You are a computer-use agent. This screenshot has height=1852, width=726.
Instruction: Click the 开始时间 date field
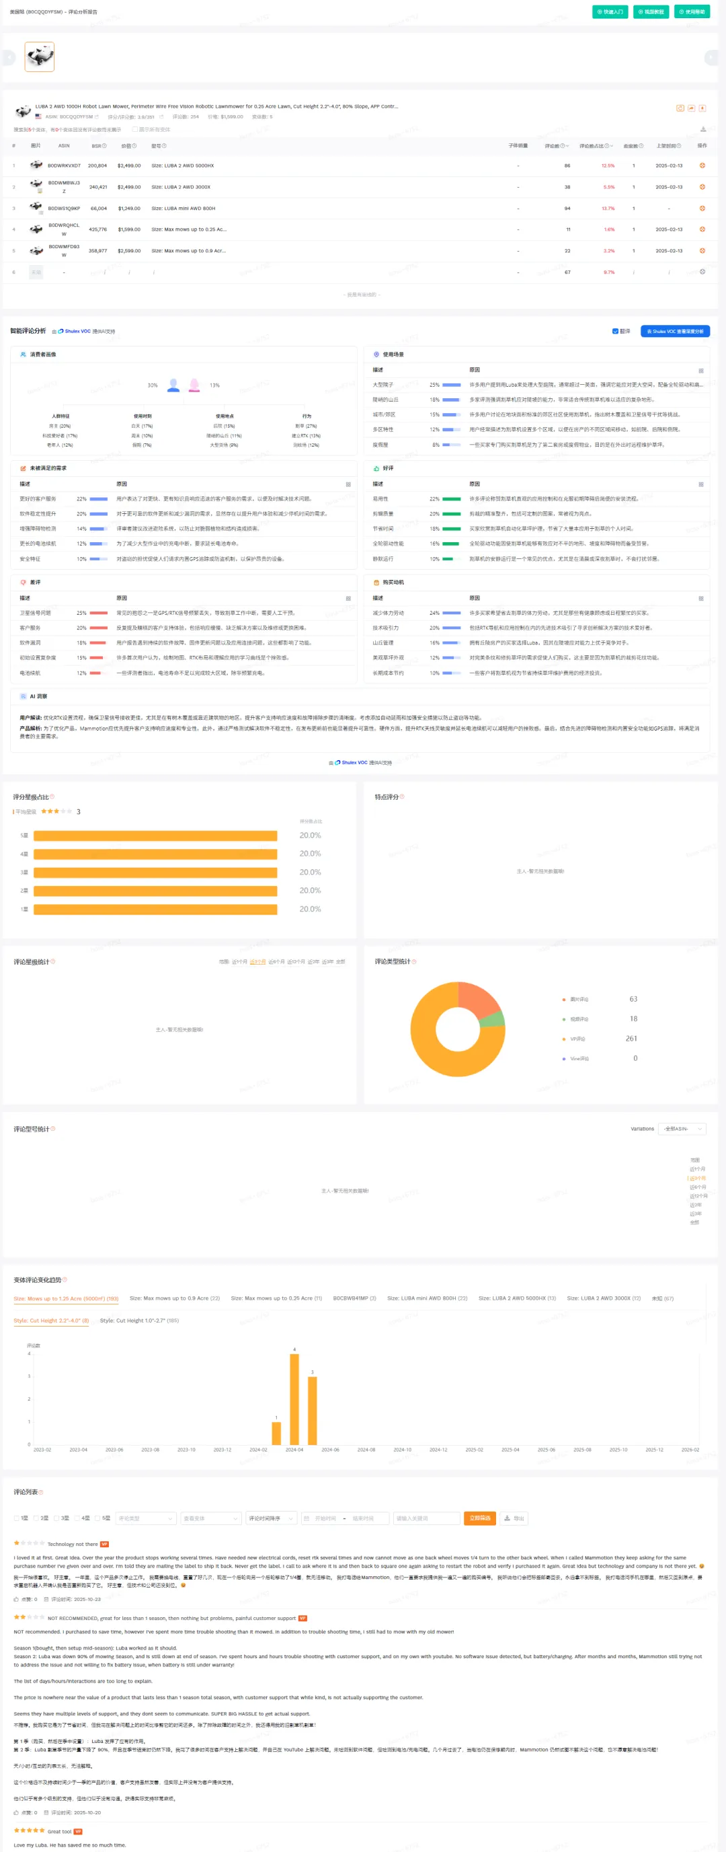click(325, 1518)
